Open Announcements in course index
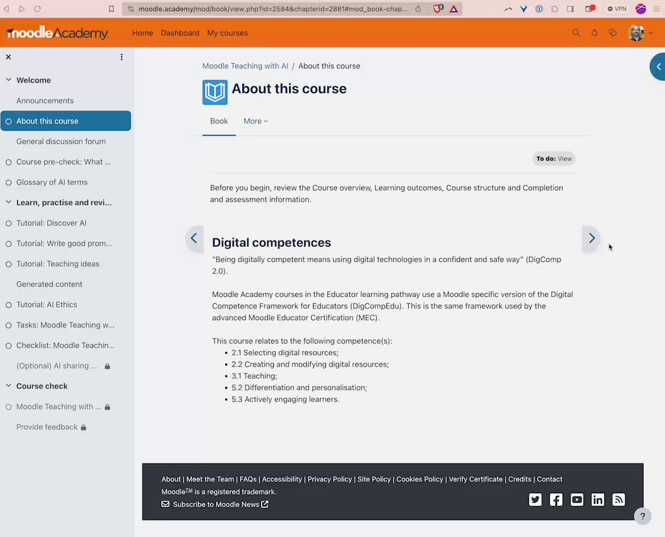Image resolution: width=665 pixels, height=537 pixels. [x=45, y=101]
